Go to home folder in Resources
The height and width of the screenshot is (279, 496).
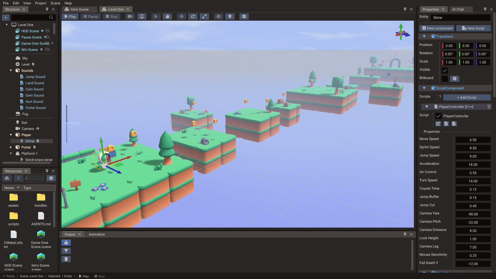7,178
